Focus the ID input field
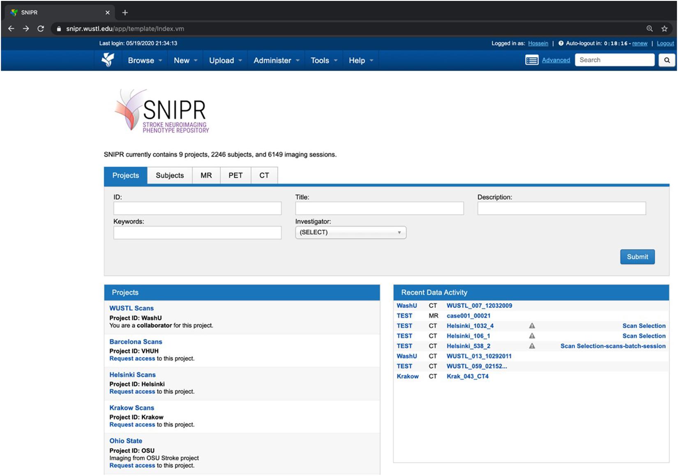Viewport: 678px width, 476px height. (197, 208)
